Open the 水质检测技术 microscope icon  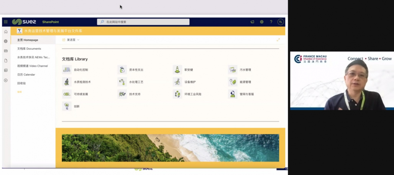point(67,82)
